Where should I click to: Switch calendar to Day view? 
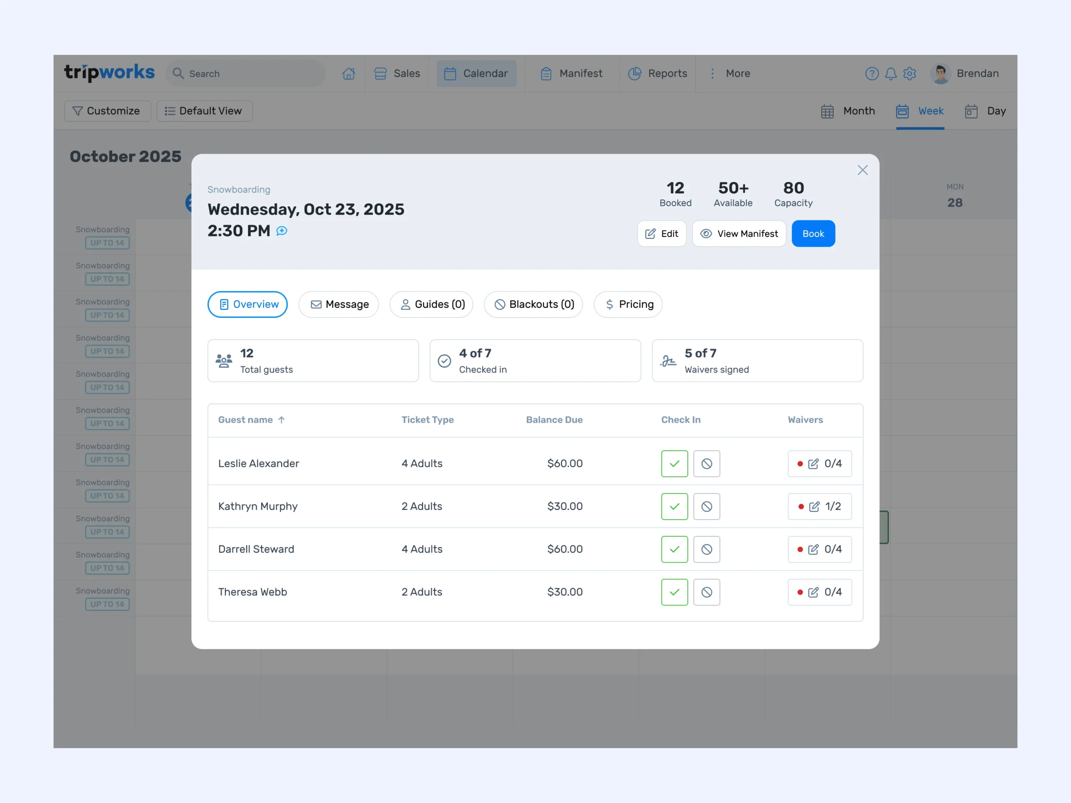(985, 111)
